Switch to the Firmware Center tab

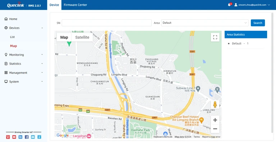point(75,5)
